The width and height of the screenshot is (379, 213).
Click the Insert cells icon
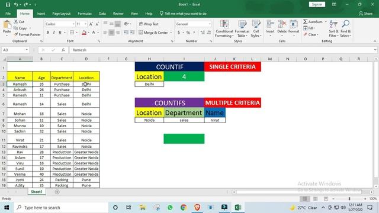(270, 24)
